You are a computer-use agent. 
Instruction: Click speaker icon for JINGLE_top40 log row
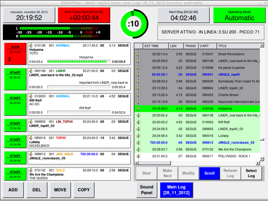(138, 74)
